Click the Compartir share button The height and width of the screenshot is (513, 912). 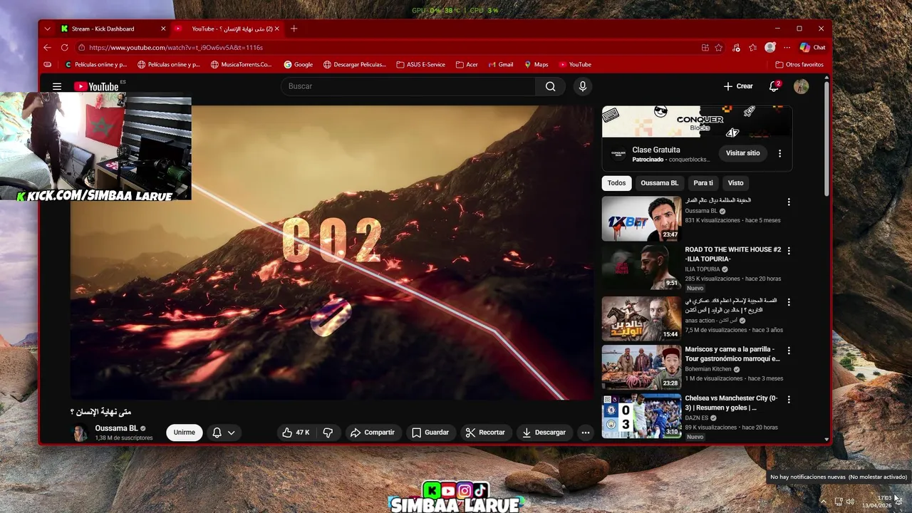click(373, 432)
